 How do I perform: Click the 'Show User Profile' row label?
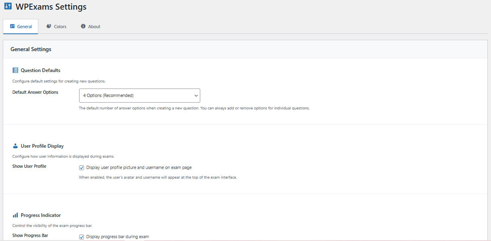point(29,166)
